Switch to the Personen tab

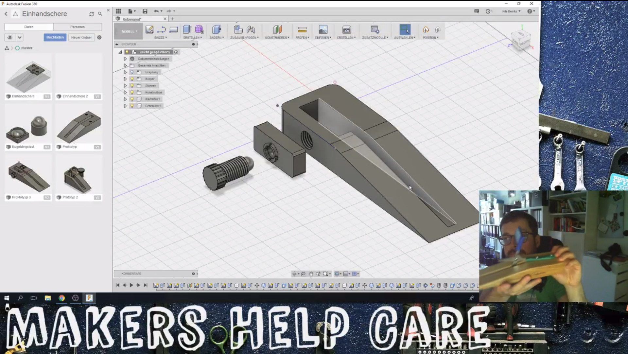point(78,27)
